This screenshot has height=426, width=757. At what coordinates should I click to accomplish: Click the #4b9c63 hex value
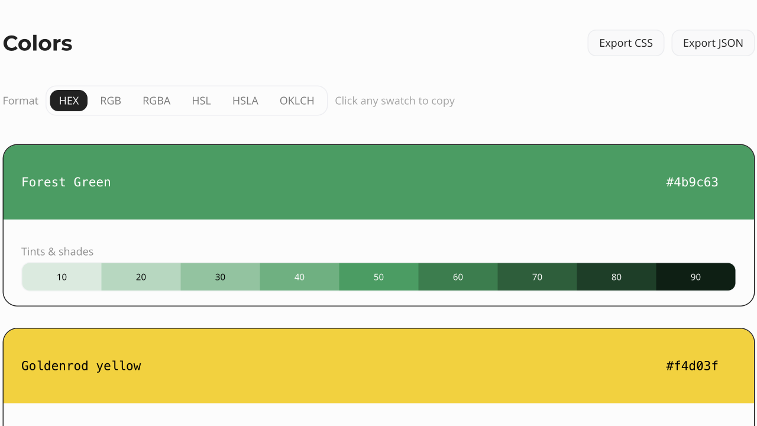(x=692, y=182)
